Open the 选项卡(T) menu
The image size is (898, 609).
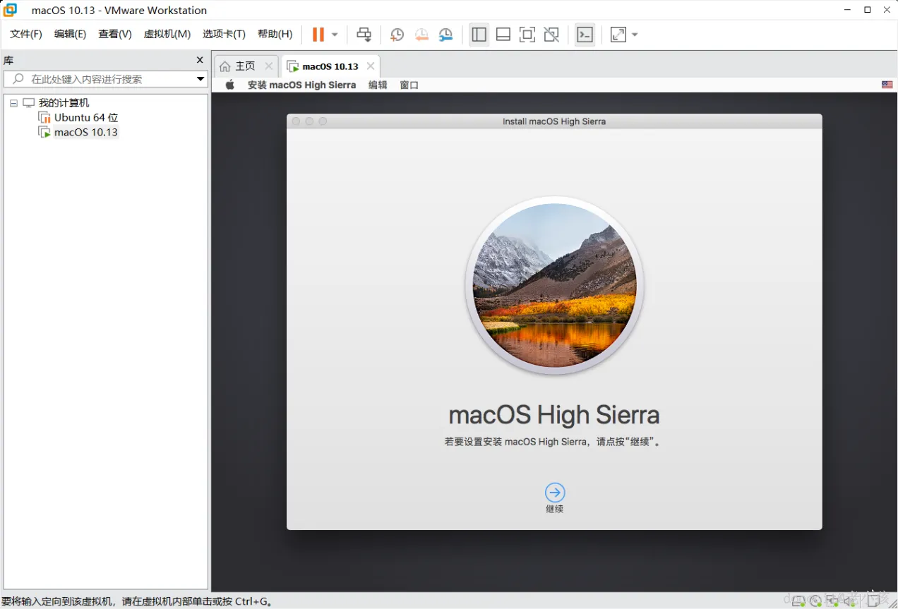tap(224, 34)
